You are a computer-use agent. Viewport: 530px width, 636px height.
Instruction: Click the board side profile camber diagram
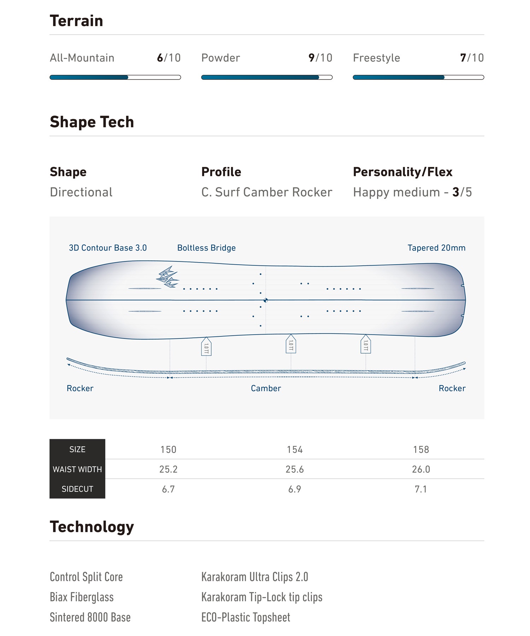(266, 369)
